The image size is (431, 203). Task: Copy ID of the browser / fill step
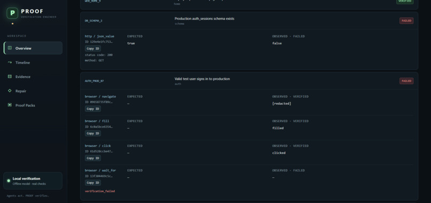coord(93,133)
